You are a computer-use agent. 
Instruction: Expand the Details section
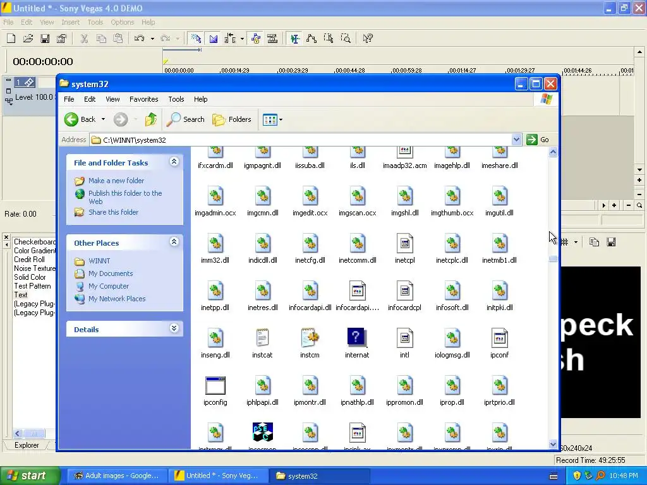click(174, 328)
